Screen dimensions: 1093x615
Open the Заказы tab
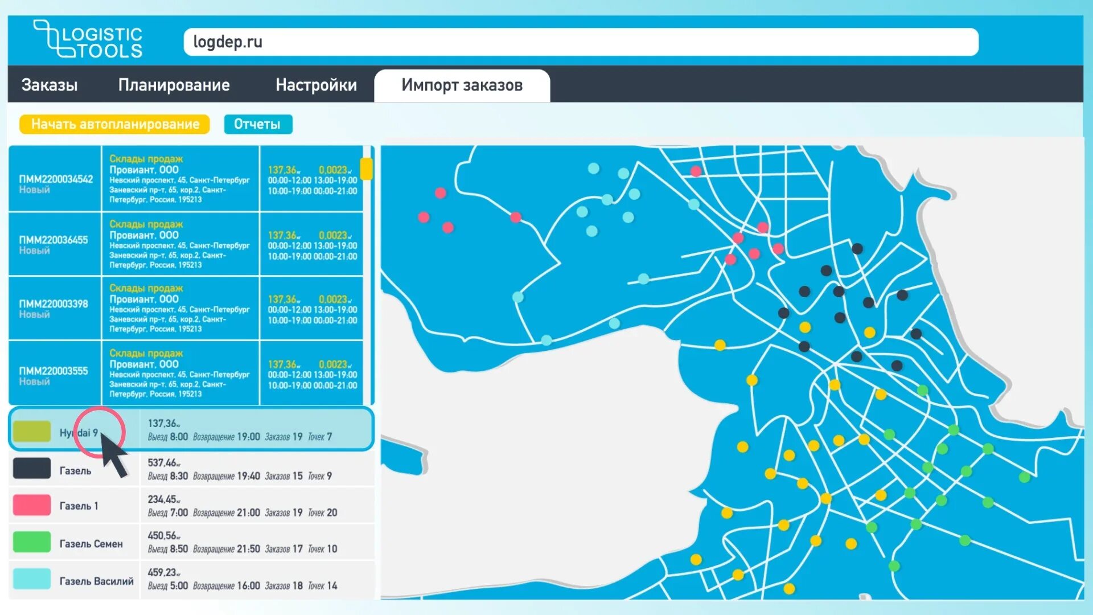[50, 85]
